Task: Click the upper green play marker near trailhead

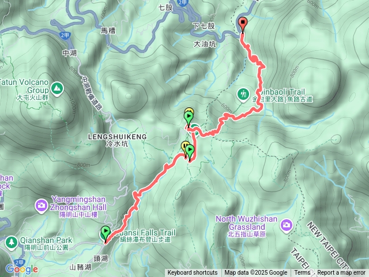Action: click(189, 119)
